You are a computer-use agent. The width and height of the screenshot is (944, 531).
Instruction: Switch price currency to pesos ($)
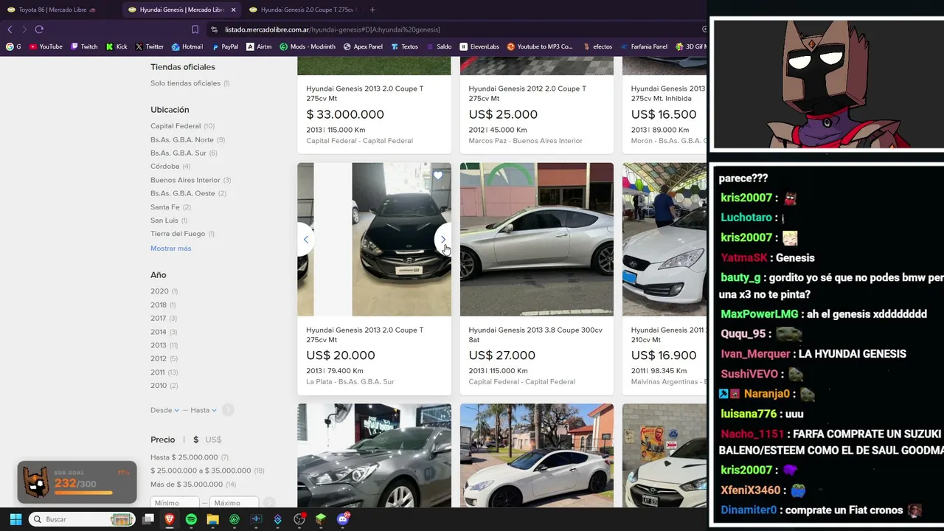195,440
